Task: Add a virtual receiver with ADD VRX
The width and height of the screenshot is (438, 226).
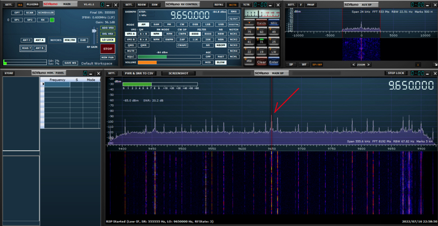Action: pyautogui.click(x=108, y=28)
